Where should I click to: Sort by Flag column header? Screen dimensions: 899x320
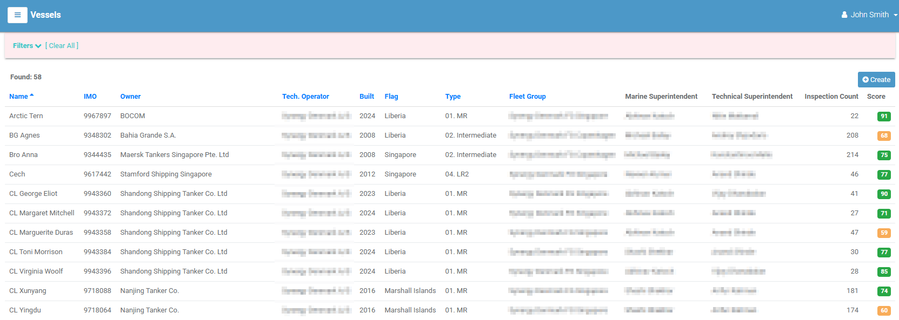(391, 97)
